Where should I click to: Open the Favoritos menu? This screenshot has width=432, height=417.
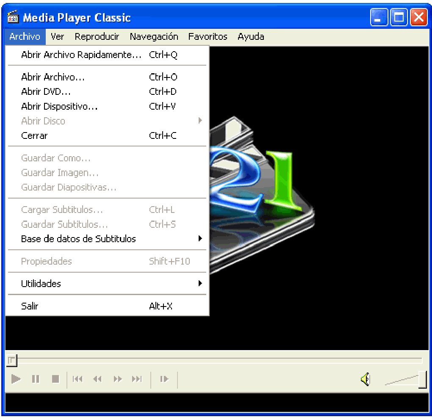[x=208, y=36]
